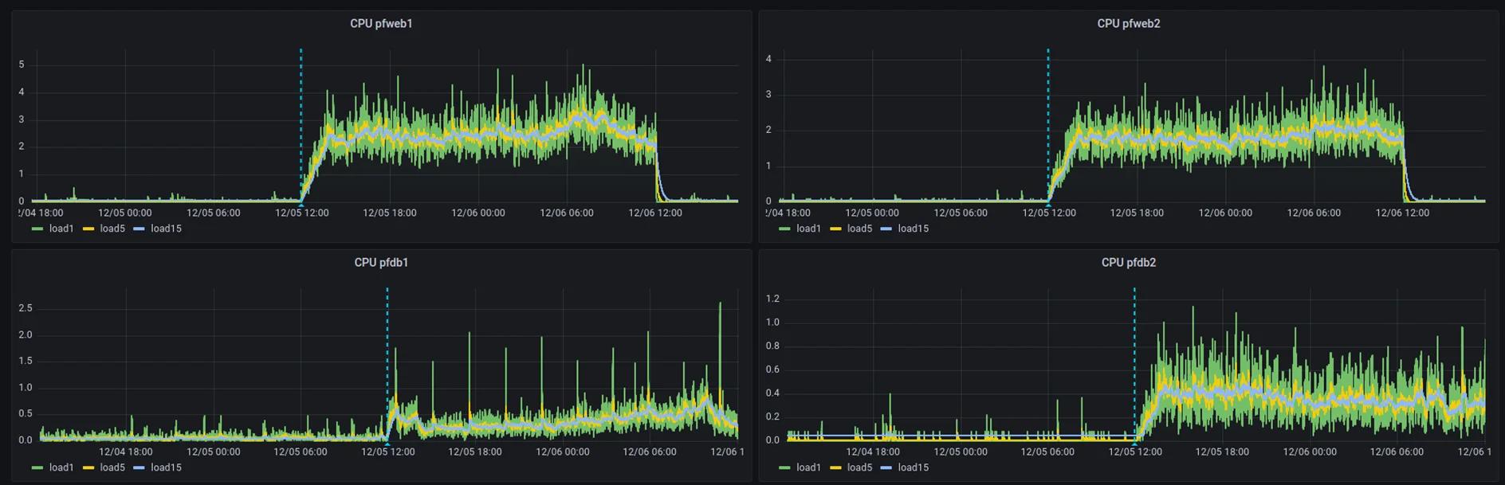Select annotation marker below dashed line in CPU pfdb1
The image size is (1505, 485).
(387, 443)
